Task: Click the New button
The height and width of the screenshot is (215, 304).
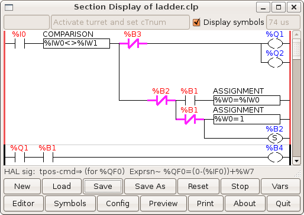Action: tap(22, 186)
